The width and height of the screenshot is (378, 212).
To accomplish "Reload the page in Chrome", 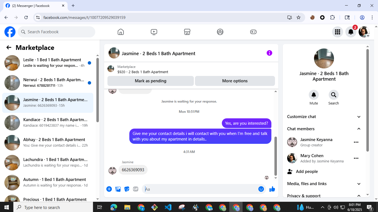I will (26, 17).
